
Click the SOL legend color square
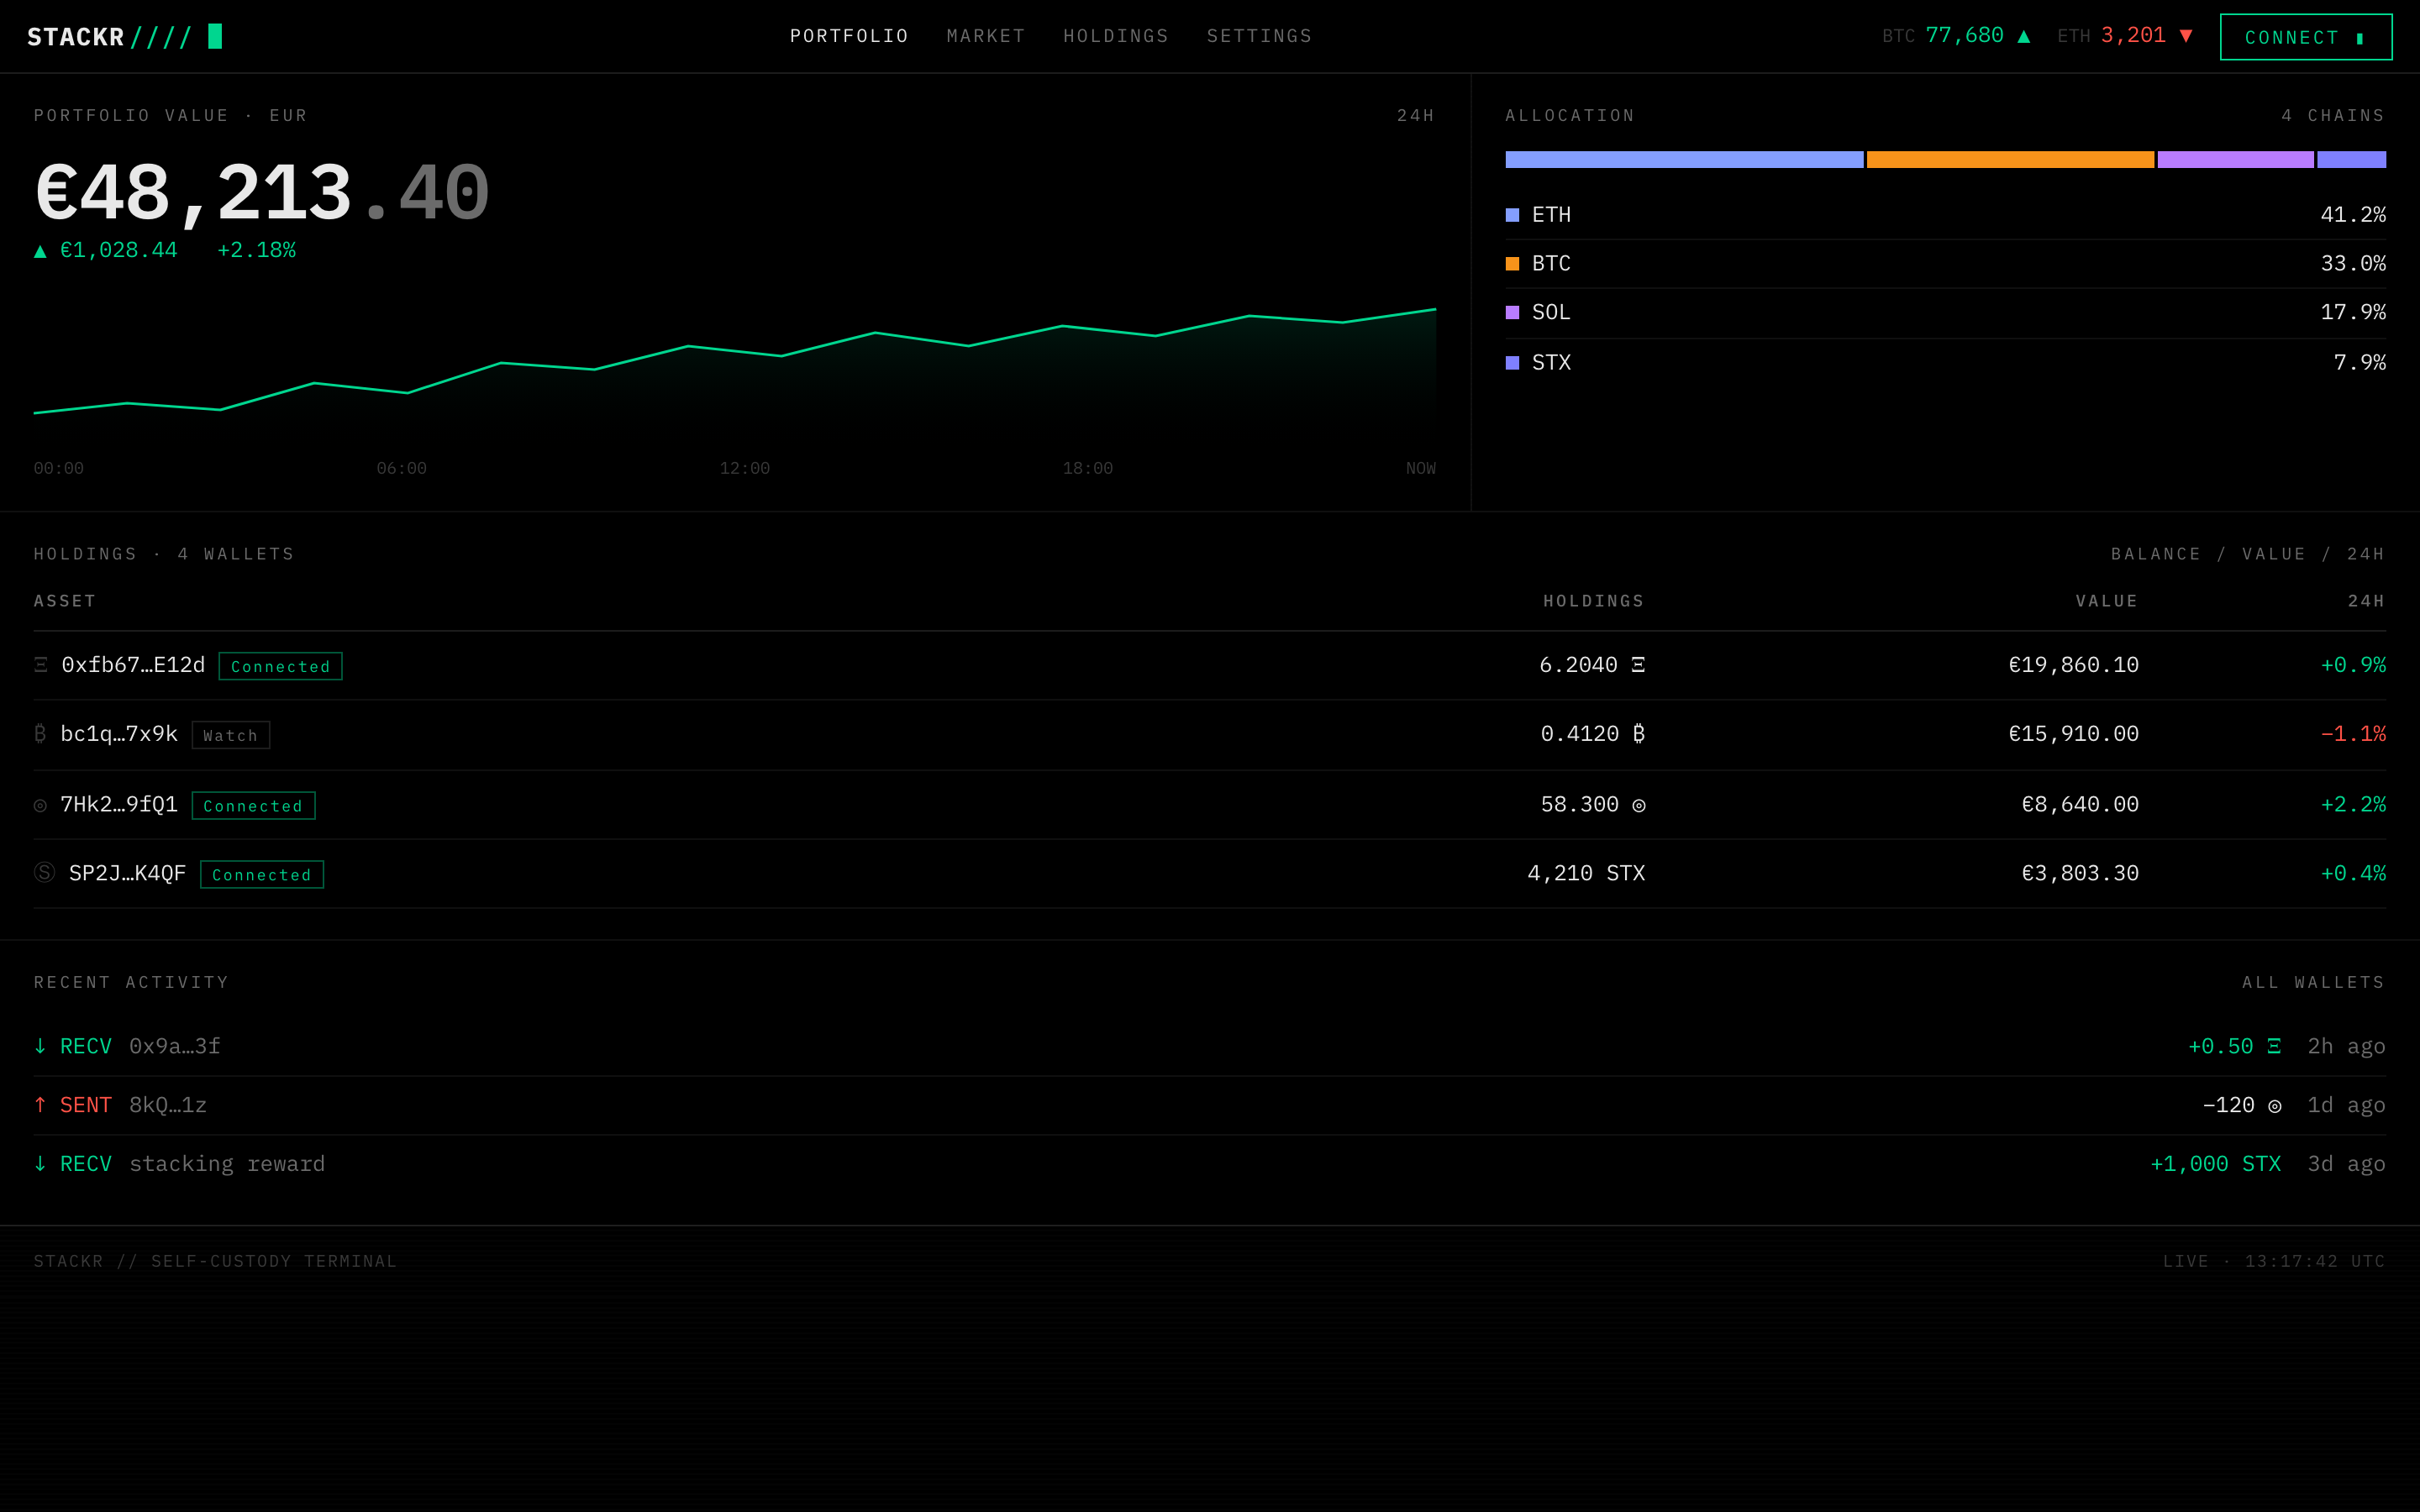point(1512,313)
